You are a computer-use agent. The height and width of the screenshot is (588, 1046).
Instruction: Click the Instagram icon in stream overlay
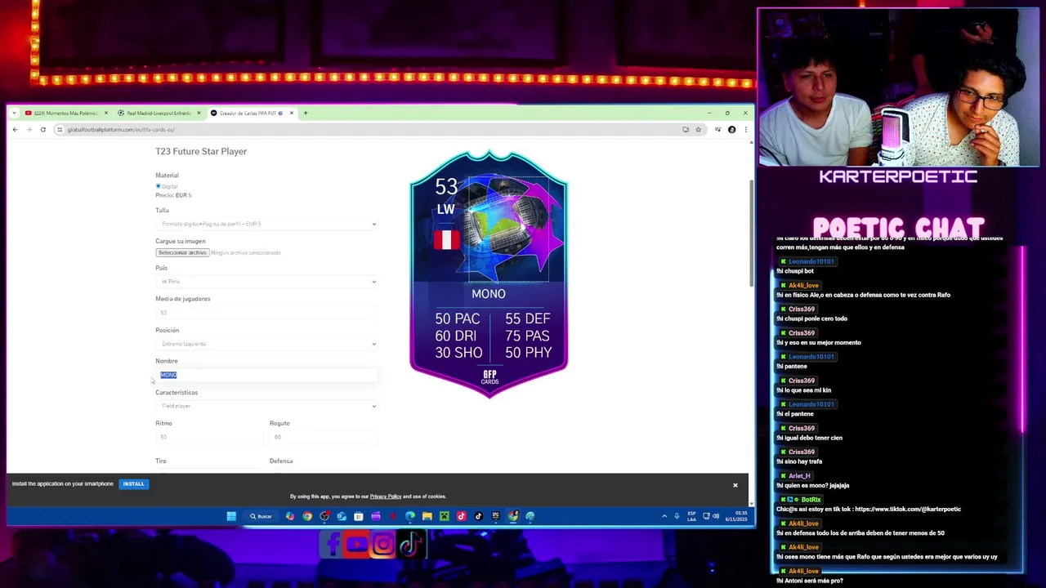(x=383, y=545)
